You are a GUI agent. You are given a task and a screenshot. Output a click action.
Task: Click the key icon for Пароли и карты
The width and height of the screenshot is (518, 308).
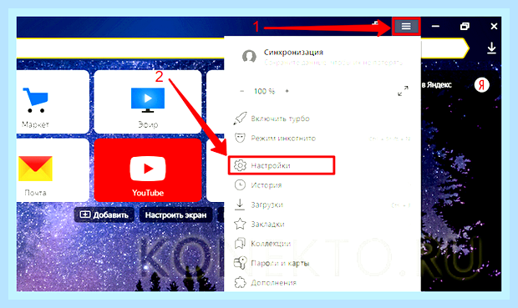pyautogui.click(x=240, y=263)
